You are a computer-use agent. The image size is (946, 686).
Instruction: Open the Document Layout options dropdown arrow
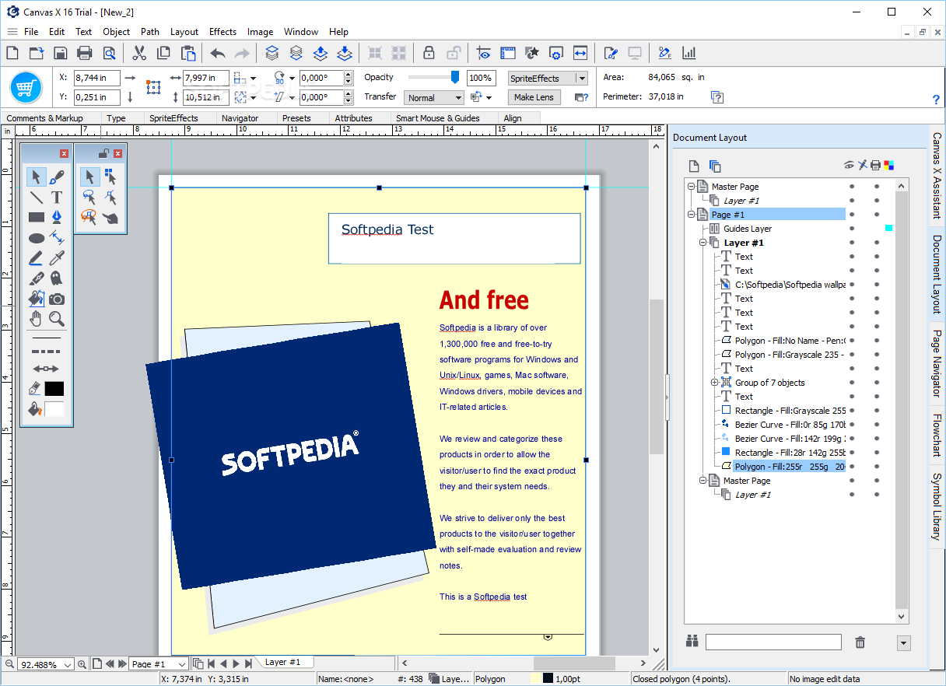903,642
